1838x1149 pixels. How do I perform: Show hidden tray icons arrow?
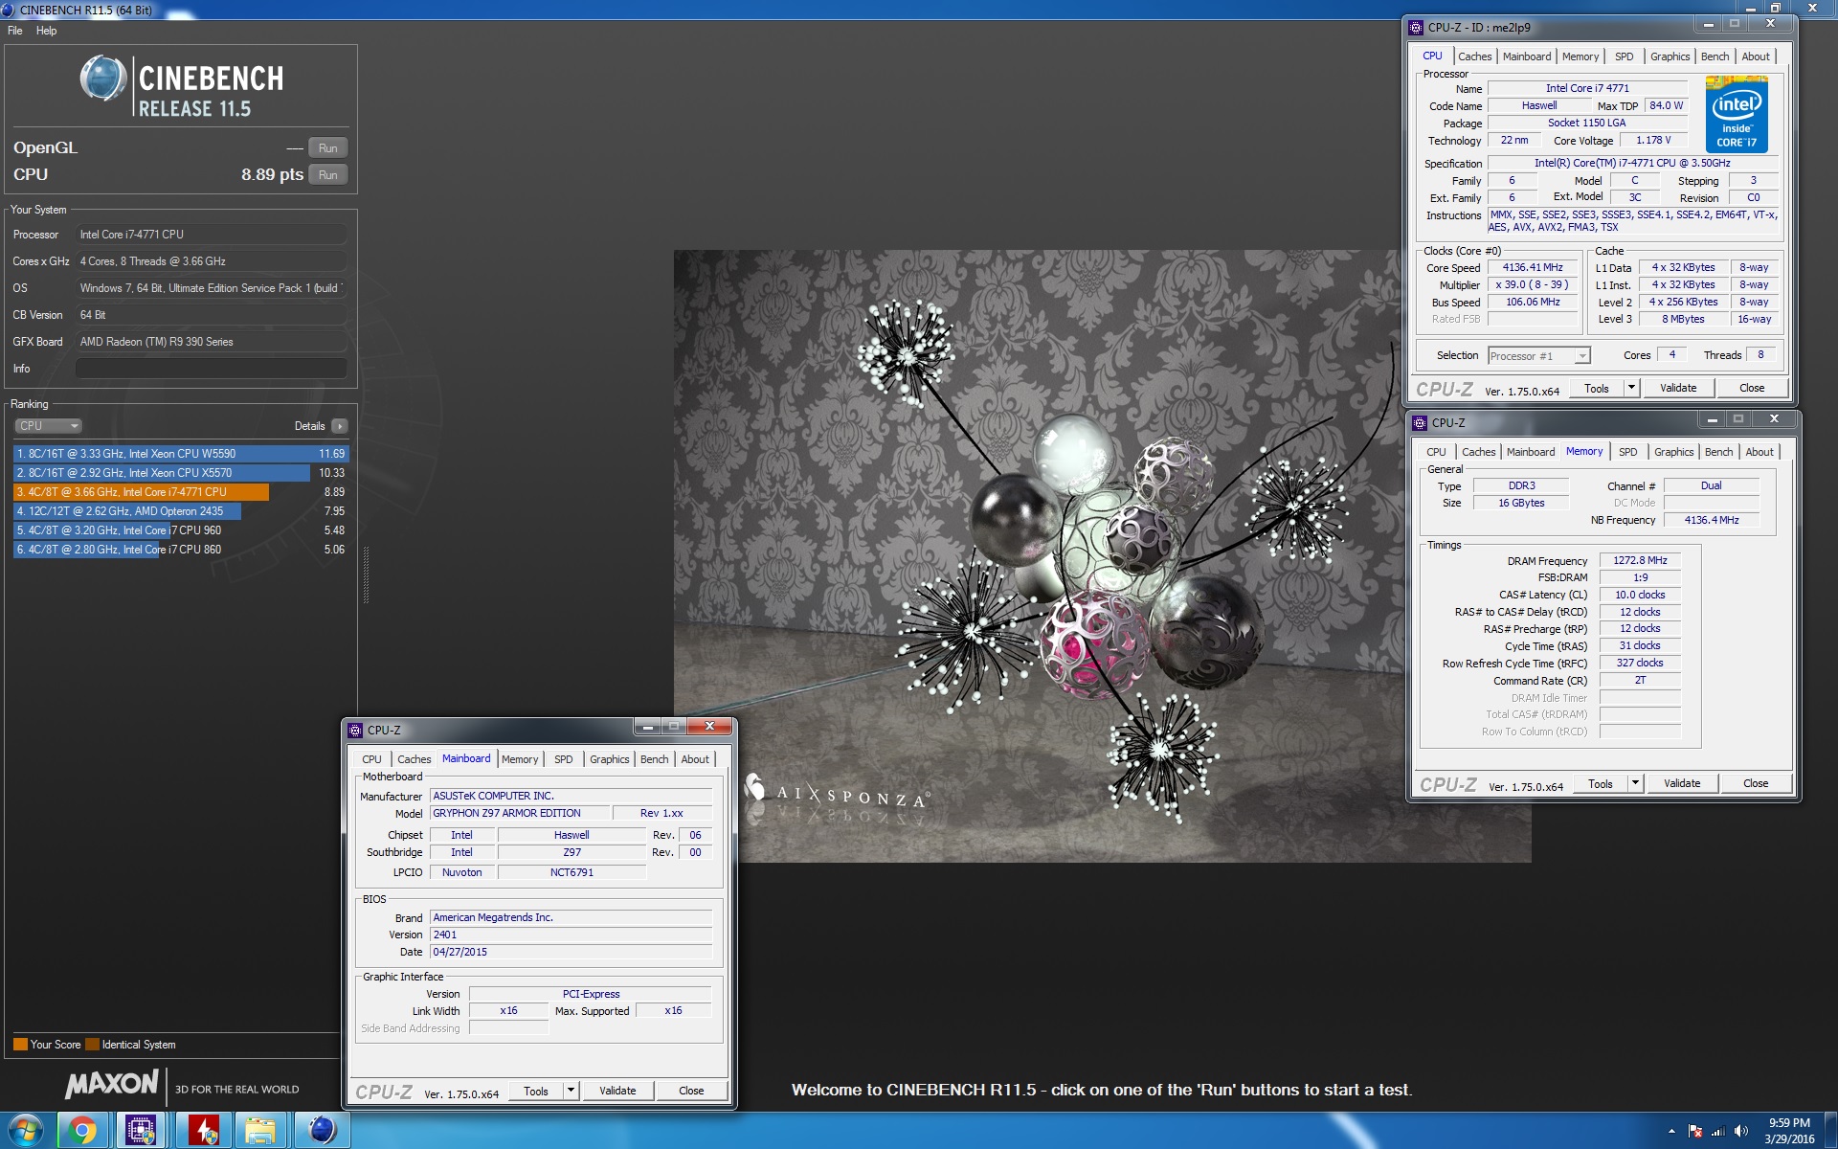1671,1132
